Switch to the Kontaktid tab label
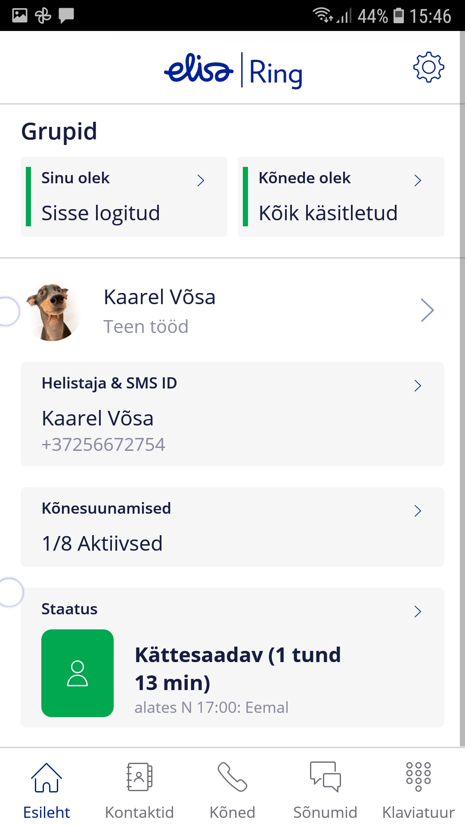This screenshot has height=826, width=465. coord(139,812)
